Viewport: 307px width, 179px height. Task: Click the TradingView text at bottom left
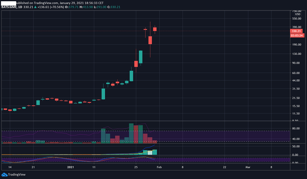pyautogui.click(x=17, y=174)
